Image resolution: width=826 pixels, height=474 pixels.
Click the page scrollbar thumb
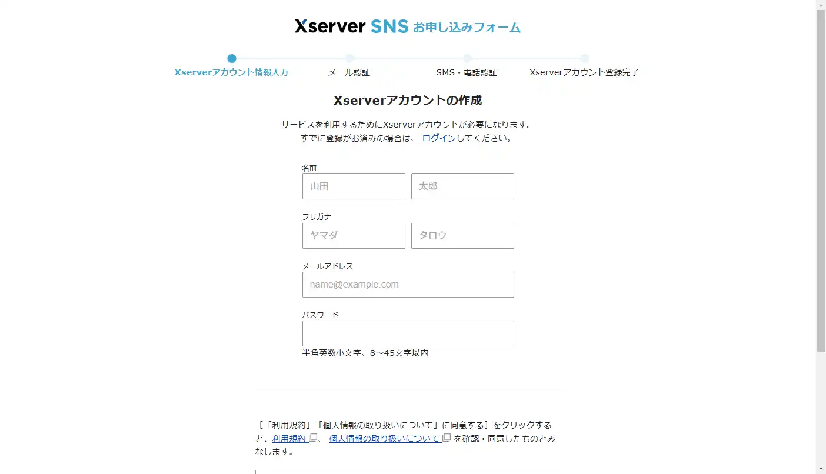[821, 181]
